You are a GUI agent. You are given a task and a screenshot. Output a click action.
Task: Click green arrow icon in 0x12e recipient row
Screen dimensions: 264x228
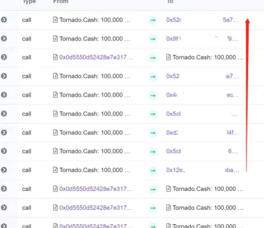(153, 170)
